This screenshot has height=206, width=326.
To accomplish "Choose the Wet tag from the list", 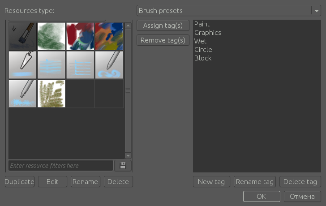I will (x=200, y=41).
